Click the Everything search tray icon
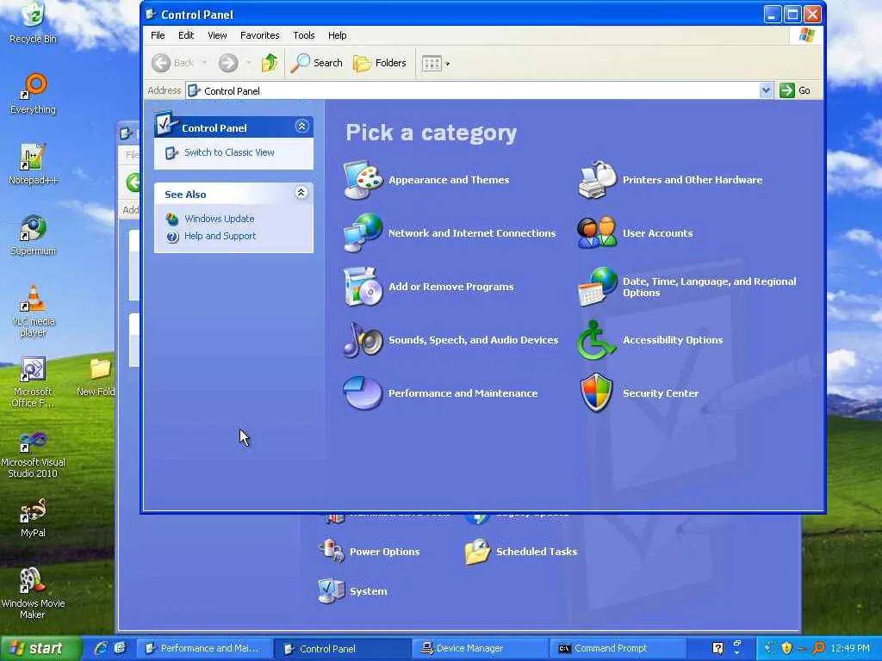This screenshot has width=882, height=661. click(x=818, y=648)
